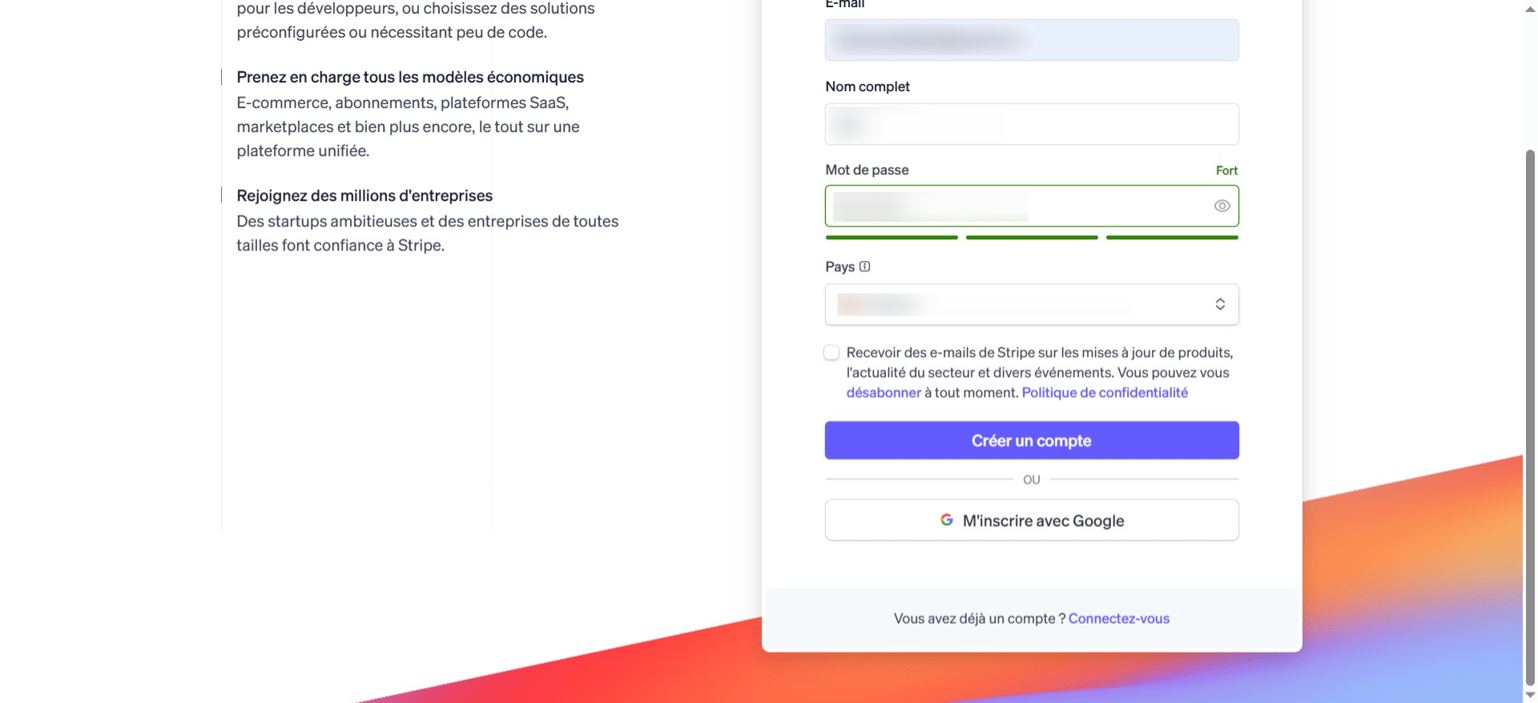Viewport: 1538px width, 703px height.
Task: Click Créer un compte
Action: pos(1032,440)
